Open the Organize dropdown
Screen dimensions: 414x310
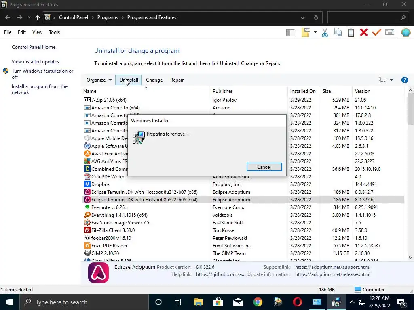click(x=99, y=80)
